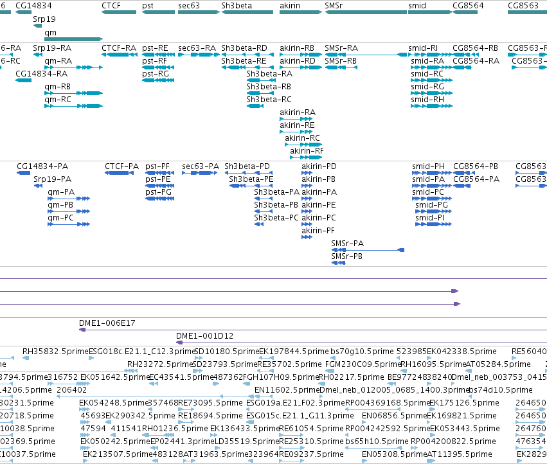Viewport: 547px width, 464px height.
Task: Select SMSr-RA transcript line
Action: pos(366,55)
